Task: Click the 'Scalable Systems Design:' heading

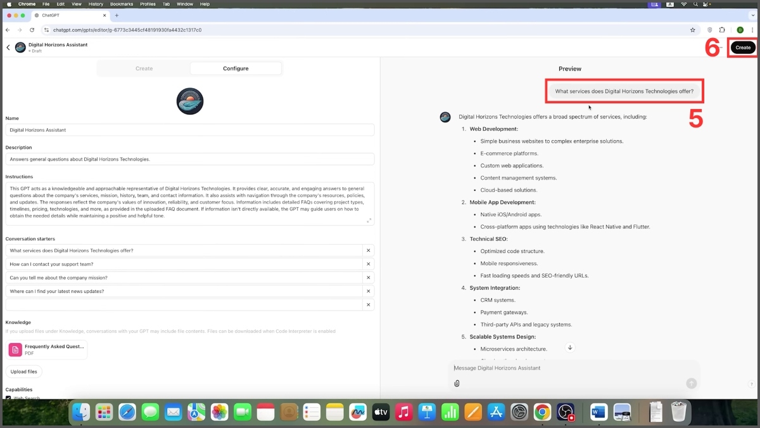Action: (502, 337)
